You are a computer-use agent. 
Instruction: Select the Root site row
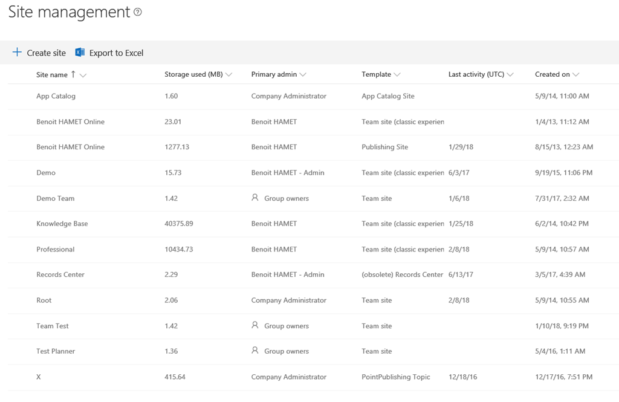click(44, 300)
